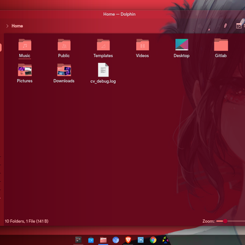Launch the Discover store from taskbar
Viewport: 245px width, 245px height.
pos(91,240)
